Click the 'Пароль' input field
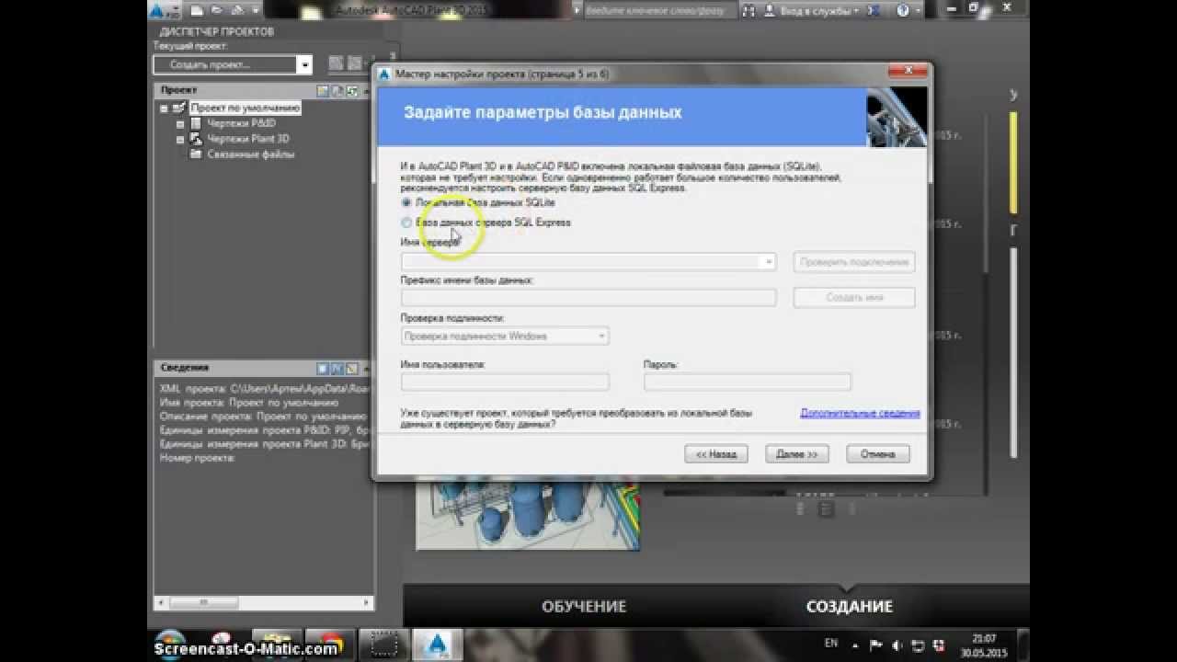 coord(748,382)
